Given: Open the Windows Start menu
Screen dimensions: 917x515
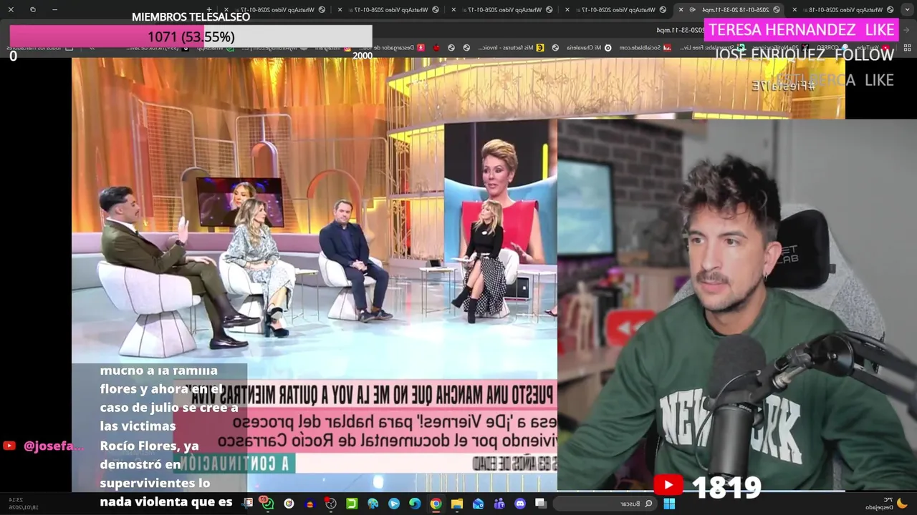Looking at the screenshot, I should tap(668, 504).
